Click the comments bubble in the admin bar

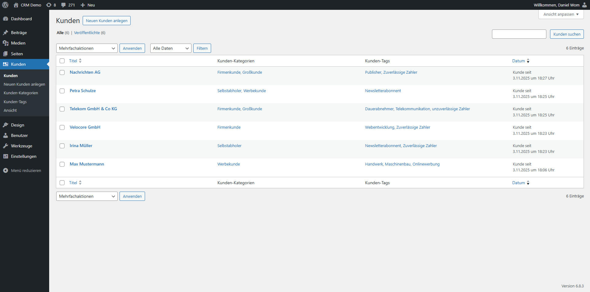[63, 5]
